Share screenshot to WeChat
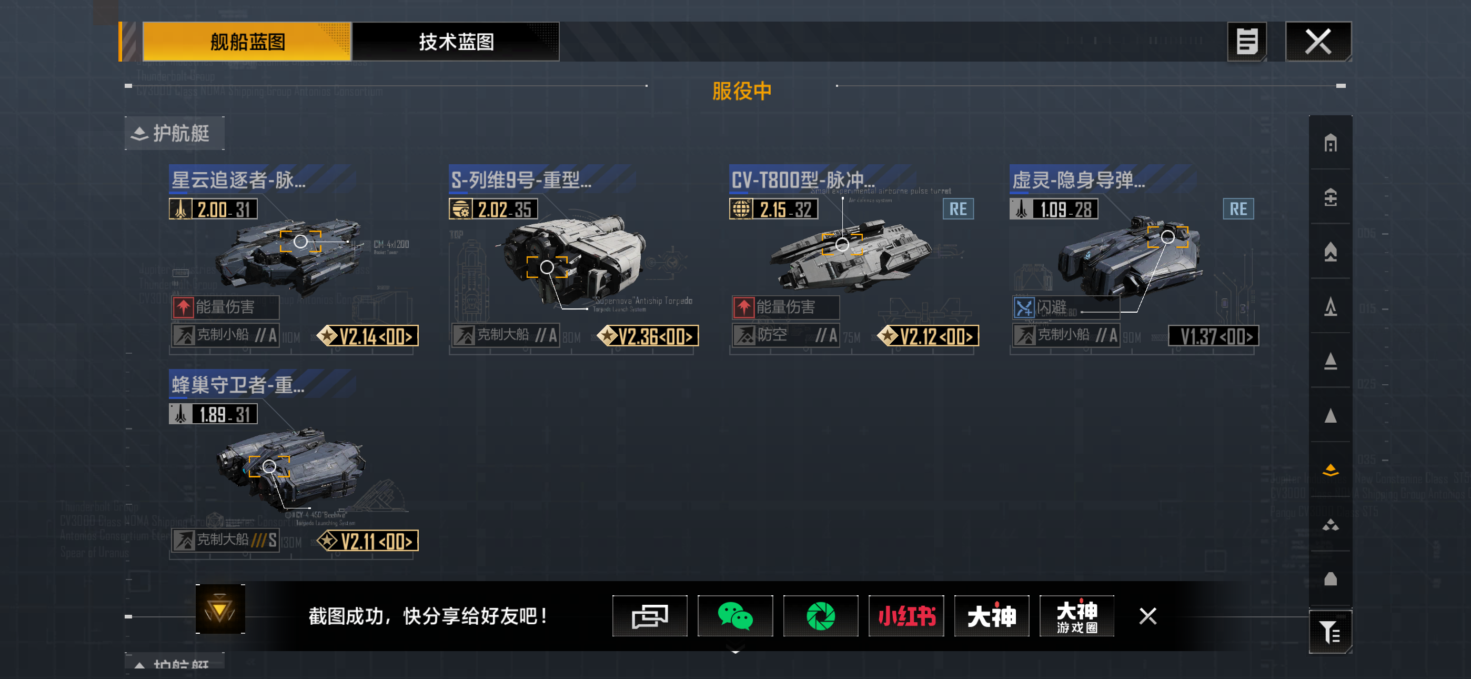Viewport: 1471px width, 679px height. coord(735,615)
